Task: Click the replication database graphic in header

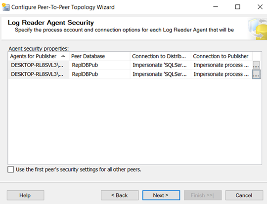Action: tap(257, 29)
